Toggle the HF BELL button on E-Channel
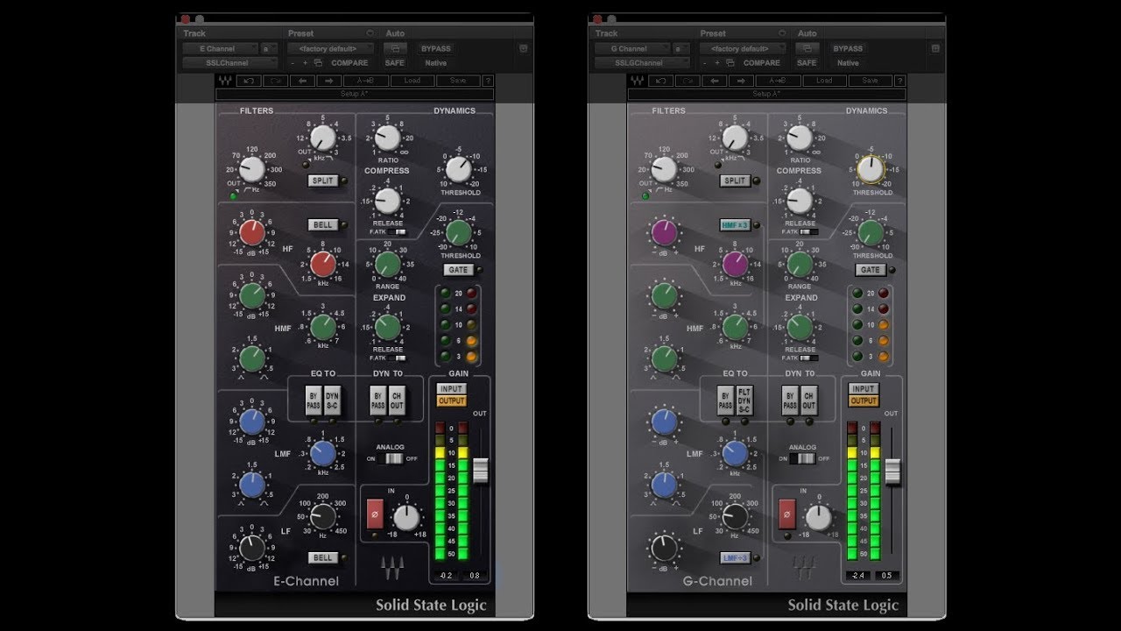 [x=323, y=225]
